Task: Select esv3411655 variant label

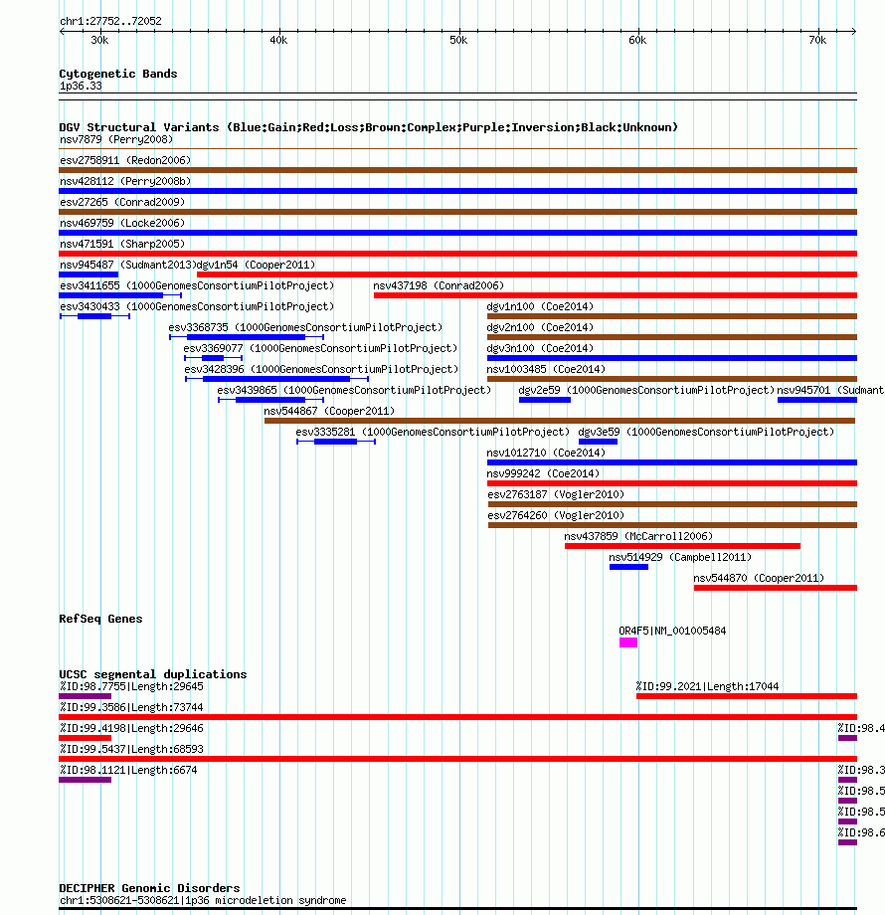Action: pyautogui.click(x=197, y=286)
